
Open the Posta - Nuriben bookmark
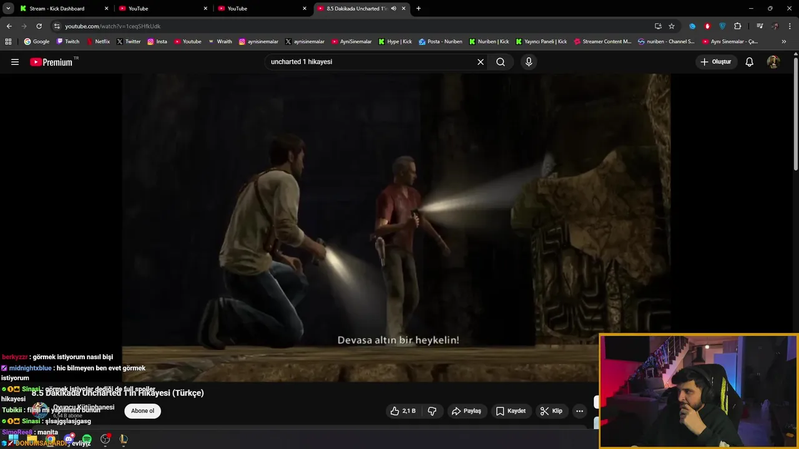441,42
